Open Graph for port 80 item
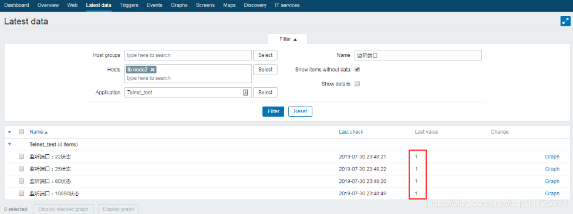573x214 pixels. point(552,181)
